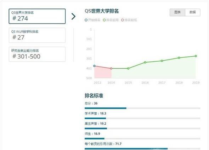Click the 雇主声誉：19.2 label
The height and width of the screenshot is (150, 209).
(x=95, y=124)
